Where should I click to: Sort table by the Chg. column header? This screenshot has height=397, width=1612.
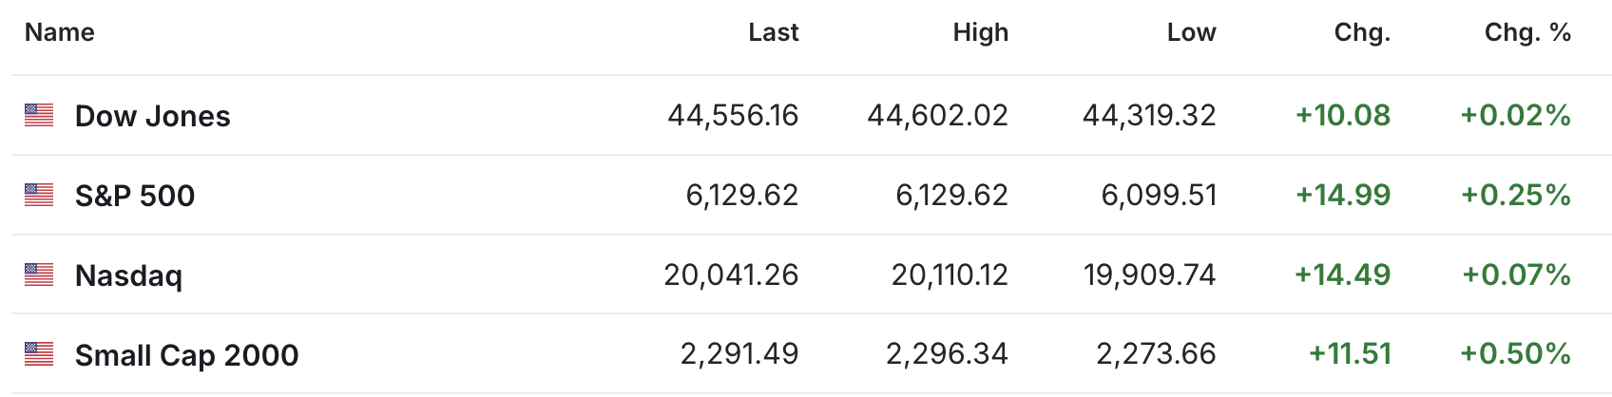point(1363,32)
